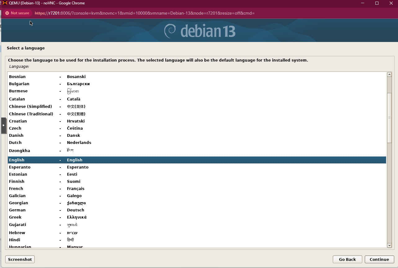This screenshot has height=268, width=398.
Task: Pick Hebrew from the language list
Action: pyautogui.click(x=17, y=233)
